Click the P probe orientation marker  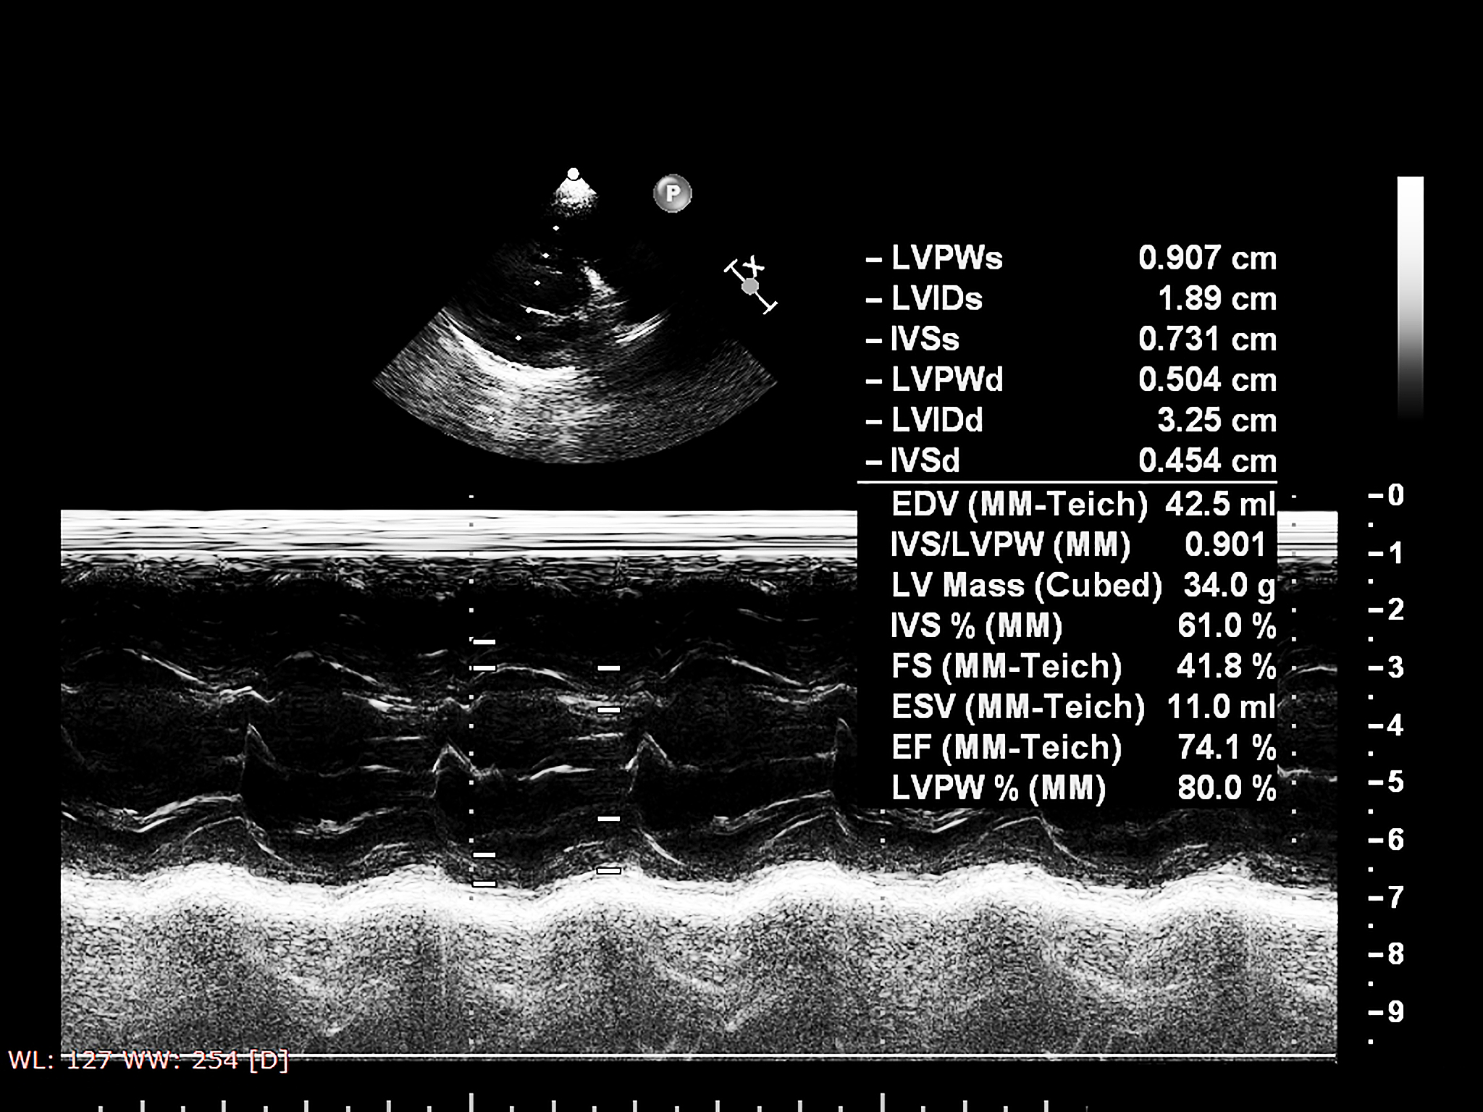click(x=673, y=193)
